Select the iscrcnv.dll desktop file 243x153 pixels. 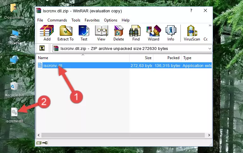14,115
